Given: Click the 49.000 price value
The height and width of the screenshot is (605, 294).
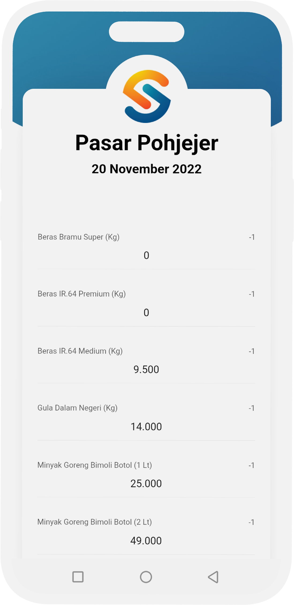Looking at the screenshot, I should [146, 541].
